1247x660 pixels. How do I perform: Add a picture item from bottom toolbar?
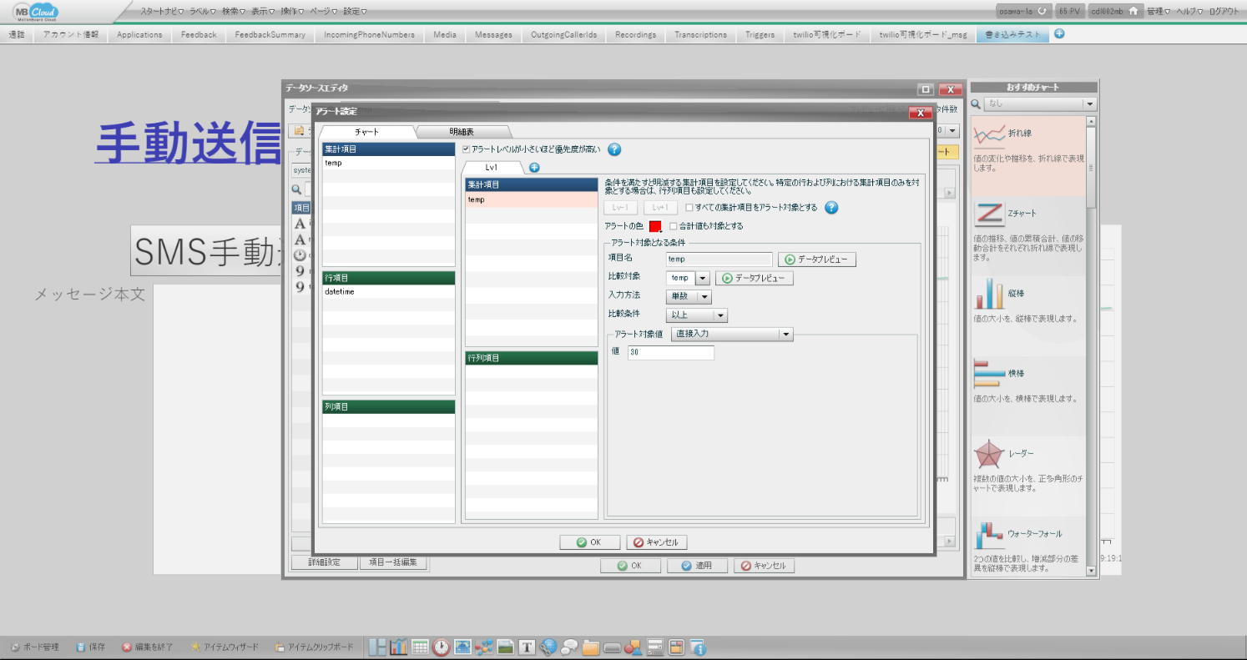(506, 647)
